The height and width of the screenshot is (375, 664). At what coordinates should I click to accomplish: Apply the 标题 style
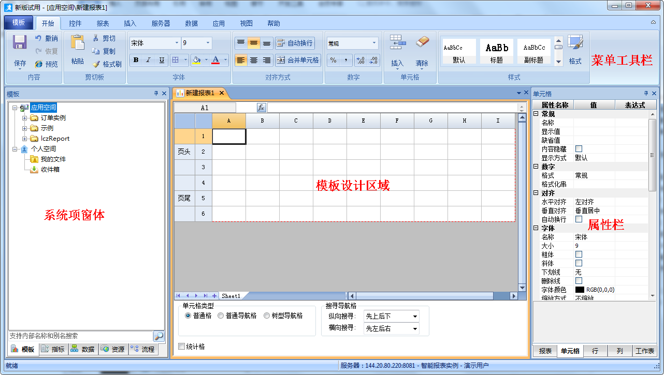(x=496, y=51)
